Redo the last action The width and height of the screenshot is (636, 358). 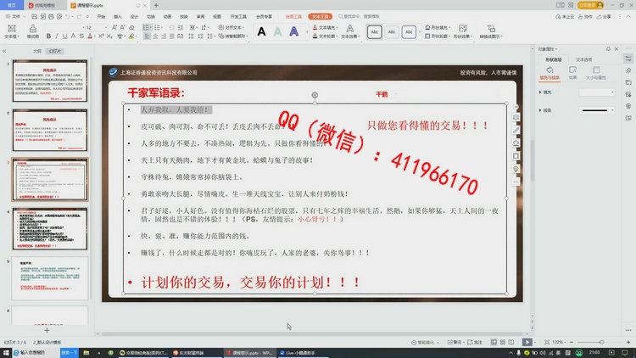tap(79, 17)
